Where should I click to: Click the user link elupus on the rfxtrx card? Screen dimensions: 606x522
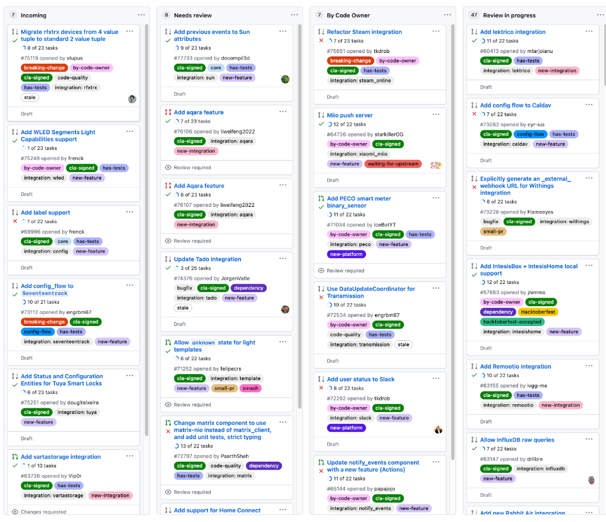[75, 58]
